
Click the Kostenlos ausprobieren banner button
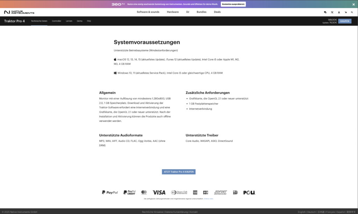pos(233,4)
